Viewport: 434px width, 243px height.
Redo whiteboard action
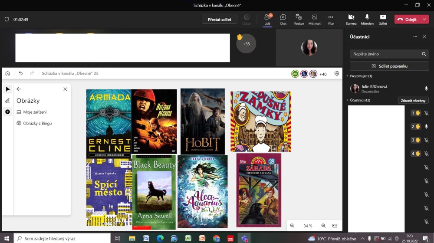(32, 73)
